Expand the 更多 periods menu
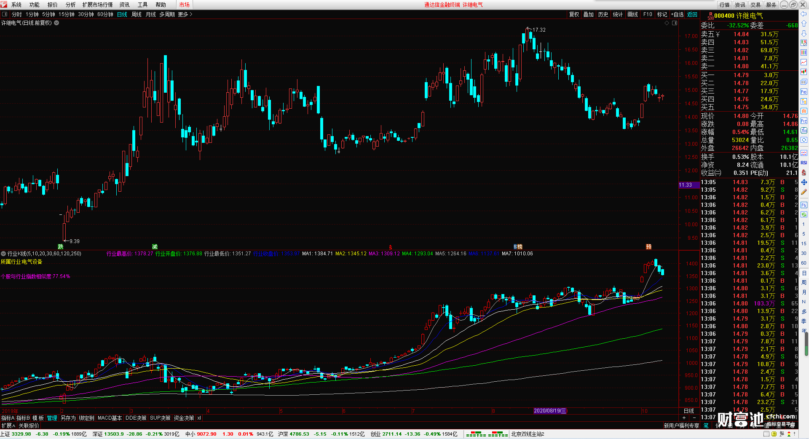The height and width of the screenshot is (439, 809). click(x=185, y=14)
